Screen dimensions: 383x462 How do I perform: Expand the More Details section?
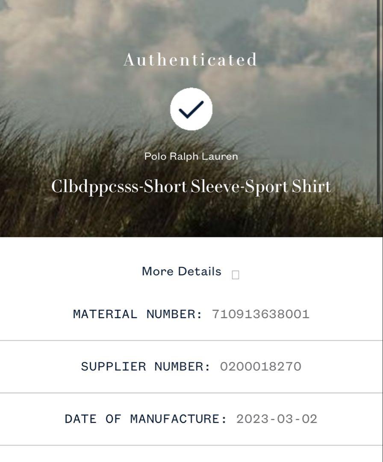181,271
